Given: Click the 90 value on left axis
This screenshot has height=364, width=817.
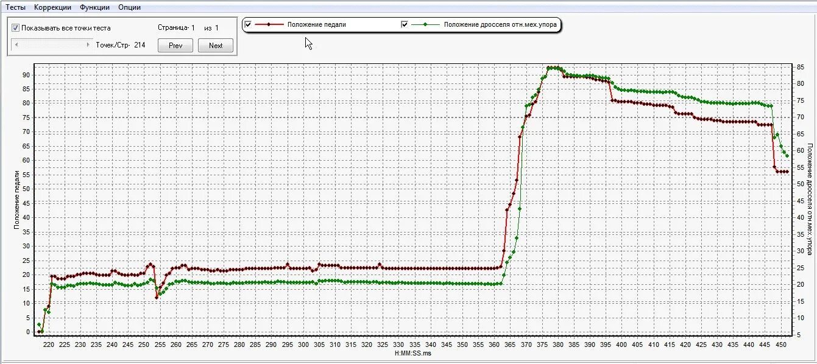Looking at the screenshot, I should (x=27, y=75).
